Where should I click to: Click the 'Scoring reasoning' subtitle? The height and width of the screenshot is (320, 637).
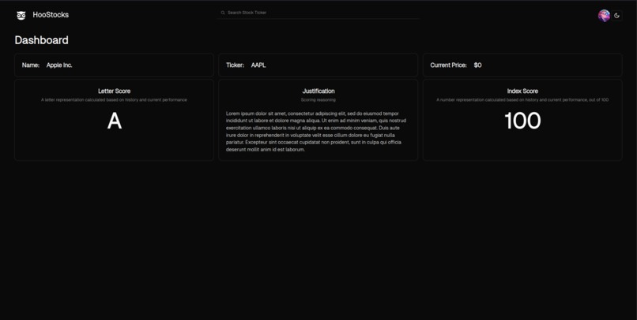(318, 100)
